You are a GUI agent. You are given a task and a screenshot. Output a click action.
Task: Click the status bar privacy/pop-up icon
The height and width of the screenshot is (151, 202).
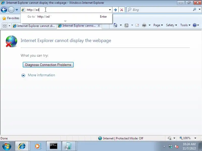(x=169, y=138)
